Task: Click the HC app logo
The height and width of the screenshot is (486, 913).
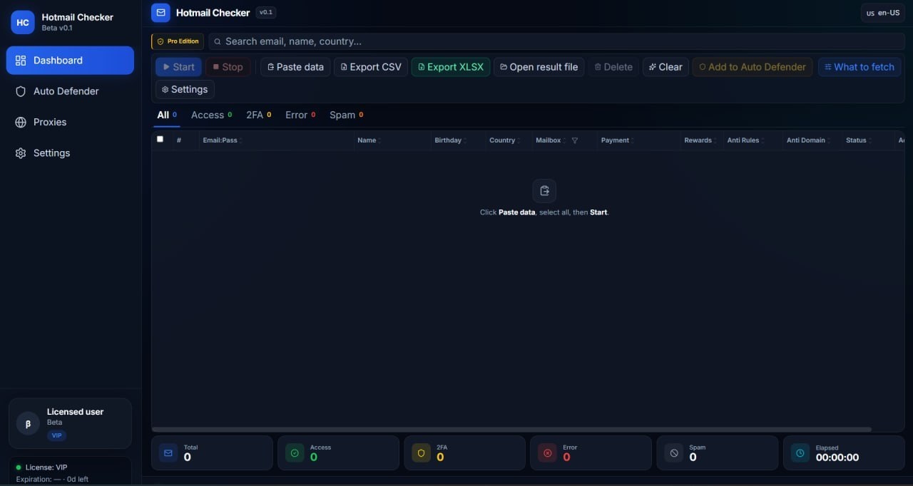Action: click(x=23, y=22)
